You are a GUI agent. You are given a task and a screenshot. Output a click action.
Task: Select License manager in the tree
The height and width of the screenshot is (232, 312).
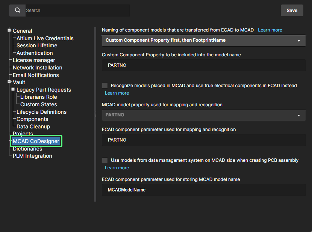click(x=34, y=60)
